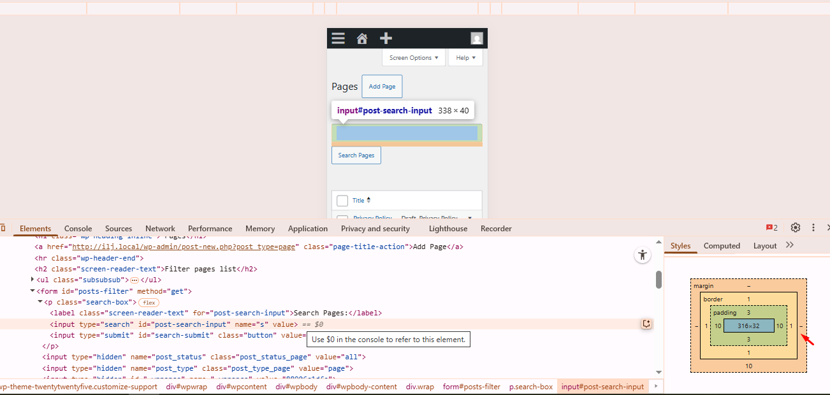
Task: Click the margin bottom value 10
Action: pos(748,366)
